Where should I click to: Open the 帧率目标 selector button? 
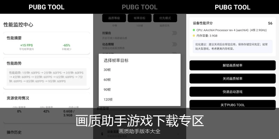(x=139, y=18)
